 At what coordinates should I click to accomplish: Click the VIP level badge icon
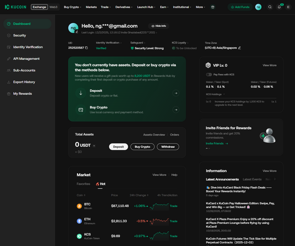click(208, 65)
